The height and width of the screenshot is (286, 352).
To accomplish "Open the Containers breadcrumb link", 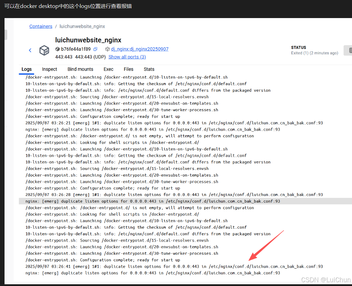I will (41, 26).
